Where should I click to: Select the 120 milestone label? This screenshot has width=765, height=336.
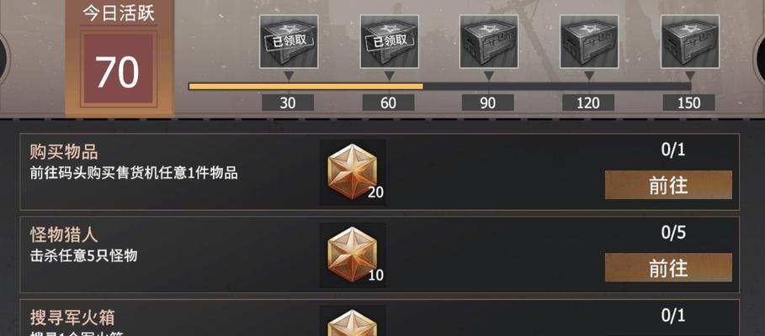[588, 102]
